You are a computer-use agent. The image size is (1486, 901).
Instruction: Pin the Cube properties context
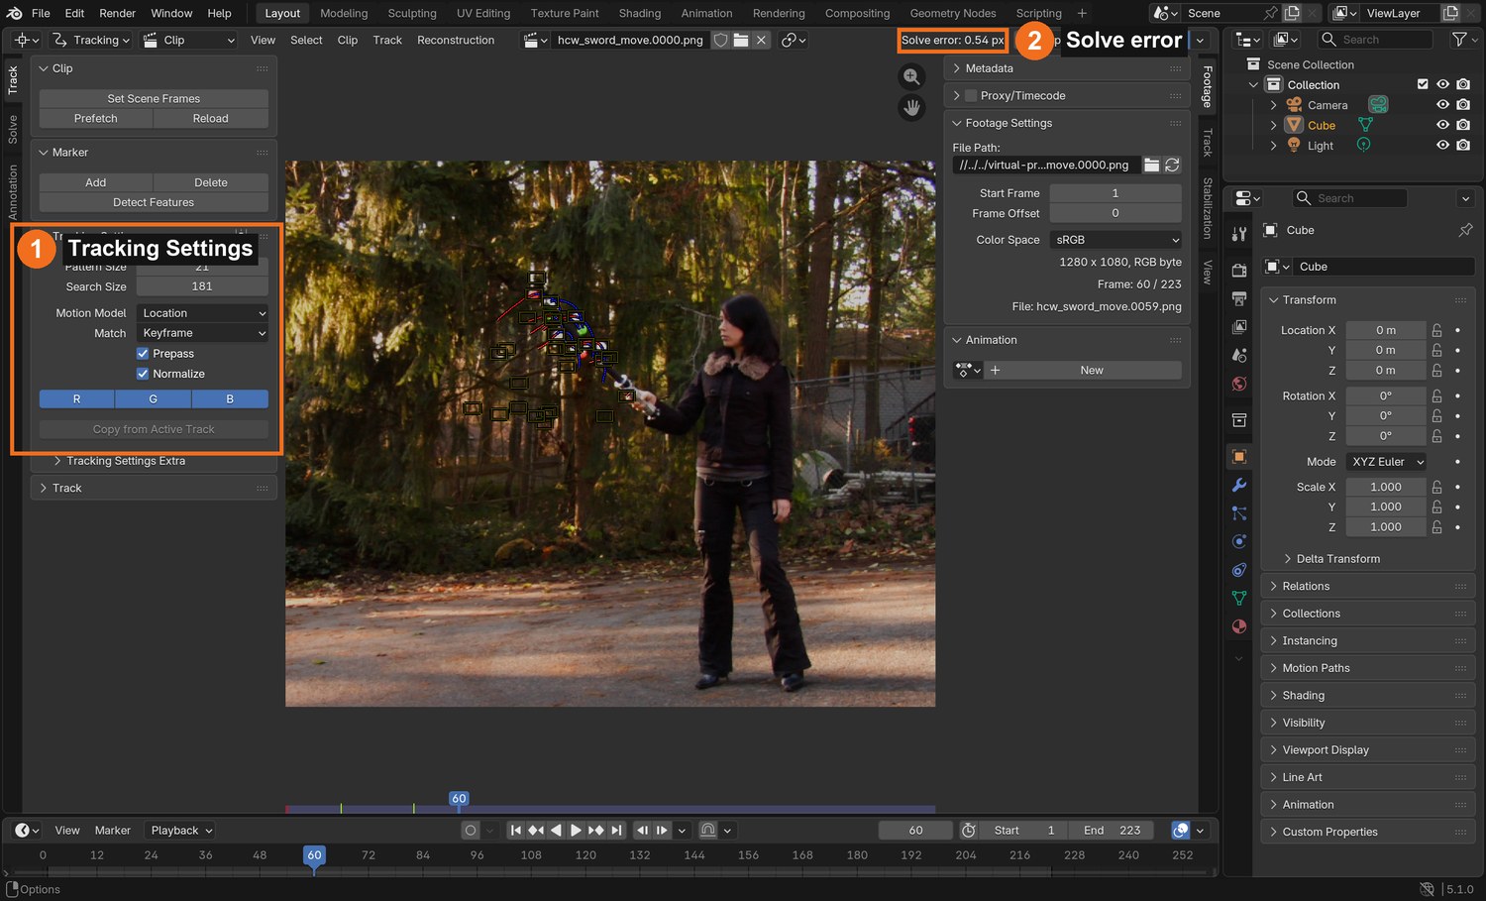[x=1465, y=230]
